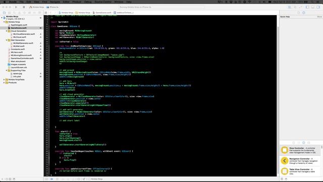
Task: Click didMoveToView in the jump bar
Action: 125,13
